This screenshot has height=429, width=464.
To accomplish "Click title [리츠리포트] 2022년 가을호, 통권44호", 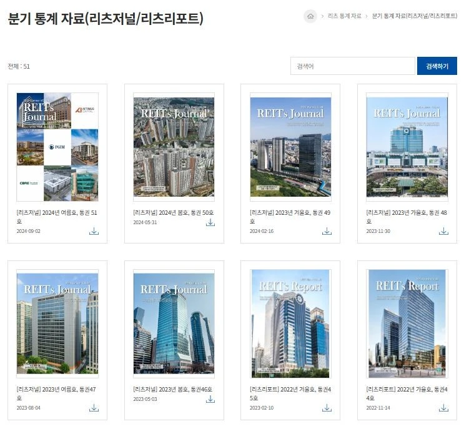I will click(407, 394).
